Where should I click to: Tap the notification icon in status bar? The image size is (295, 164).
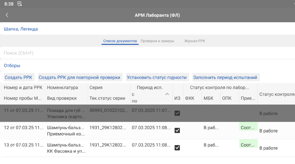[x=20, y=4]
